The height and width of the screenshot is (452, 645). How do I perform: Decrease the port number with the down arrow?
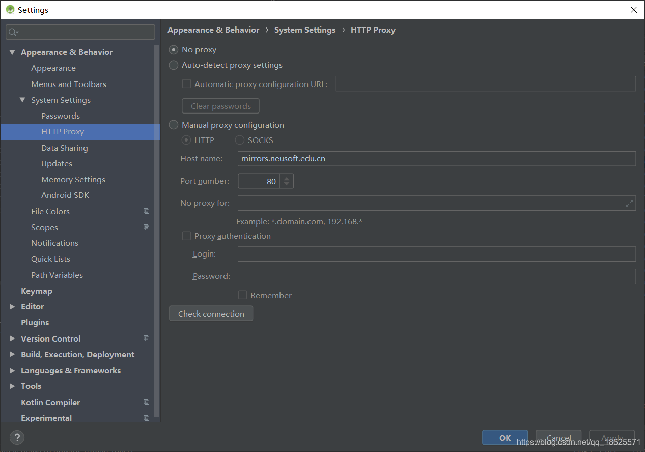point(287,184)
